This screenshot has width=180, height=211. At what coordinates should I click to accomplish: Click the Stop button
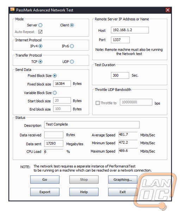pyautogui.click(x=84, y=179)
